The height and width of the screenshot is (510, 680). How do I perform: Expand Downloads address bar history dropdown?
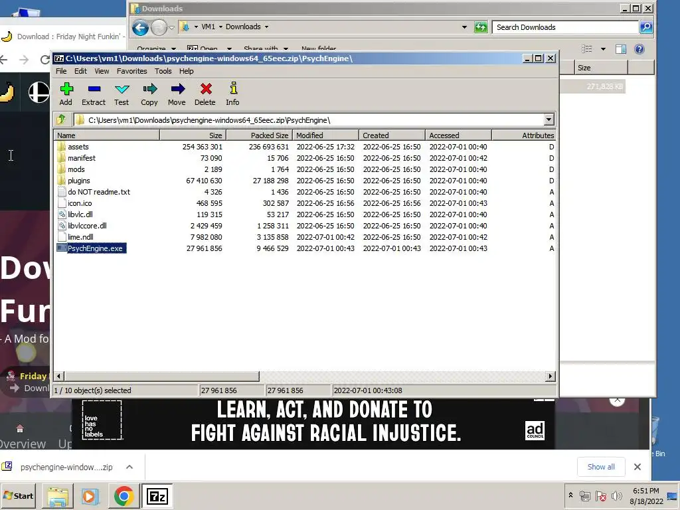(464, 27)
